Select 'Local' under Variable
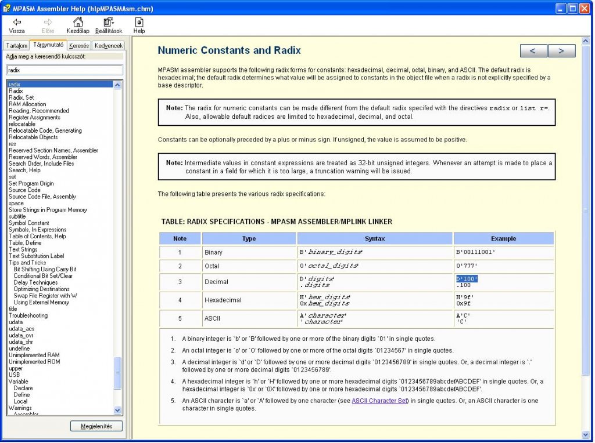The height and width of the screenshot is (443, 595). [20, 402]
